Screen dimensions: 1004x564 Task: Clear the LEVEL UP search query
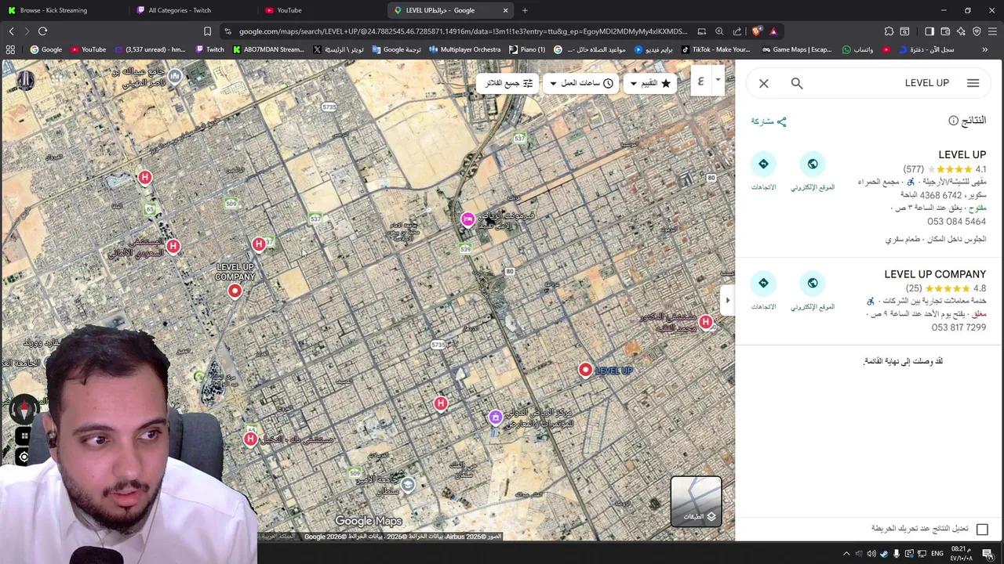click(764, 83)
